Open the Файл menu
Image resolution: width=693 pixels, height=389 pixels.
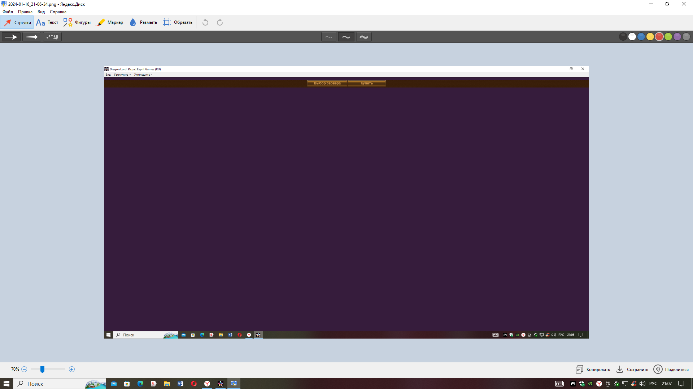pos(8,12)
